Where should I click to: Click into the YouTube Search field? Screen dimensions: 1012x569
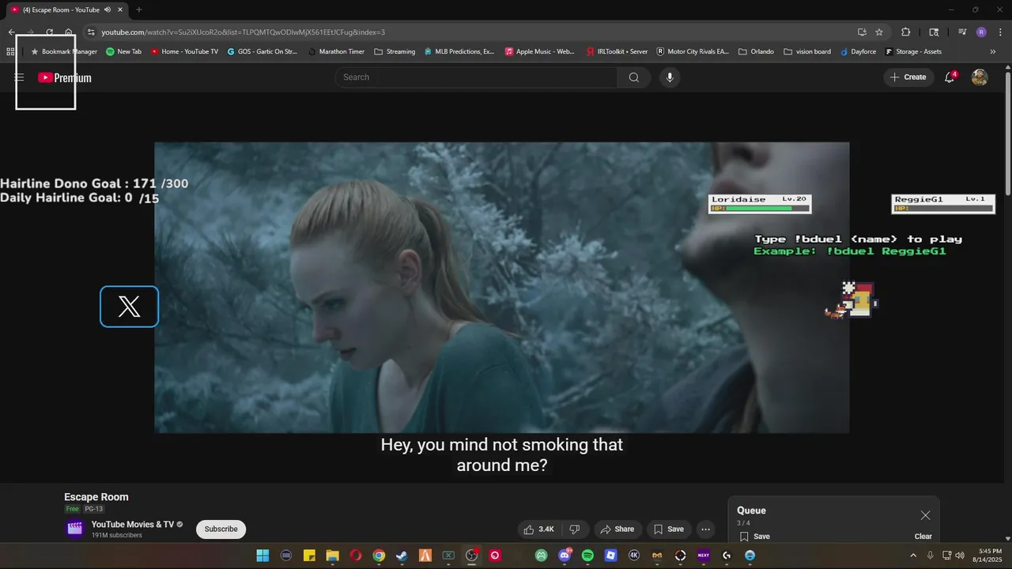tap(476, 77)
